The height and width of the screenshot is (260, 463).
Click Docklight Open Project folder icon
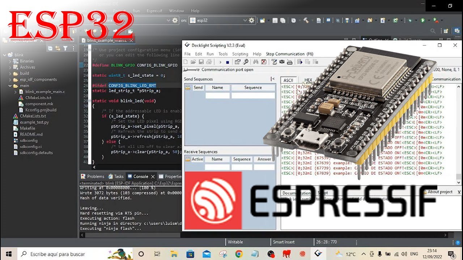pyautogui.click(x=194, y=62)
